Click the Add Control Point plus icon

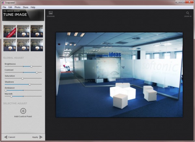23,111
